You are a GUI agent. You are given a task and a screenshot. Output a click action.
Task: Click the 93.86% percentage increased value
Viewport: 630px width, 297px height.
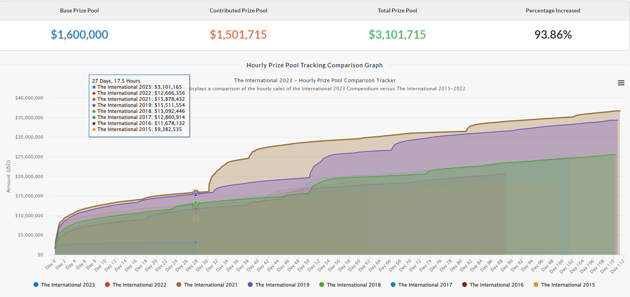553,35
